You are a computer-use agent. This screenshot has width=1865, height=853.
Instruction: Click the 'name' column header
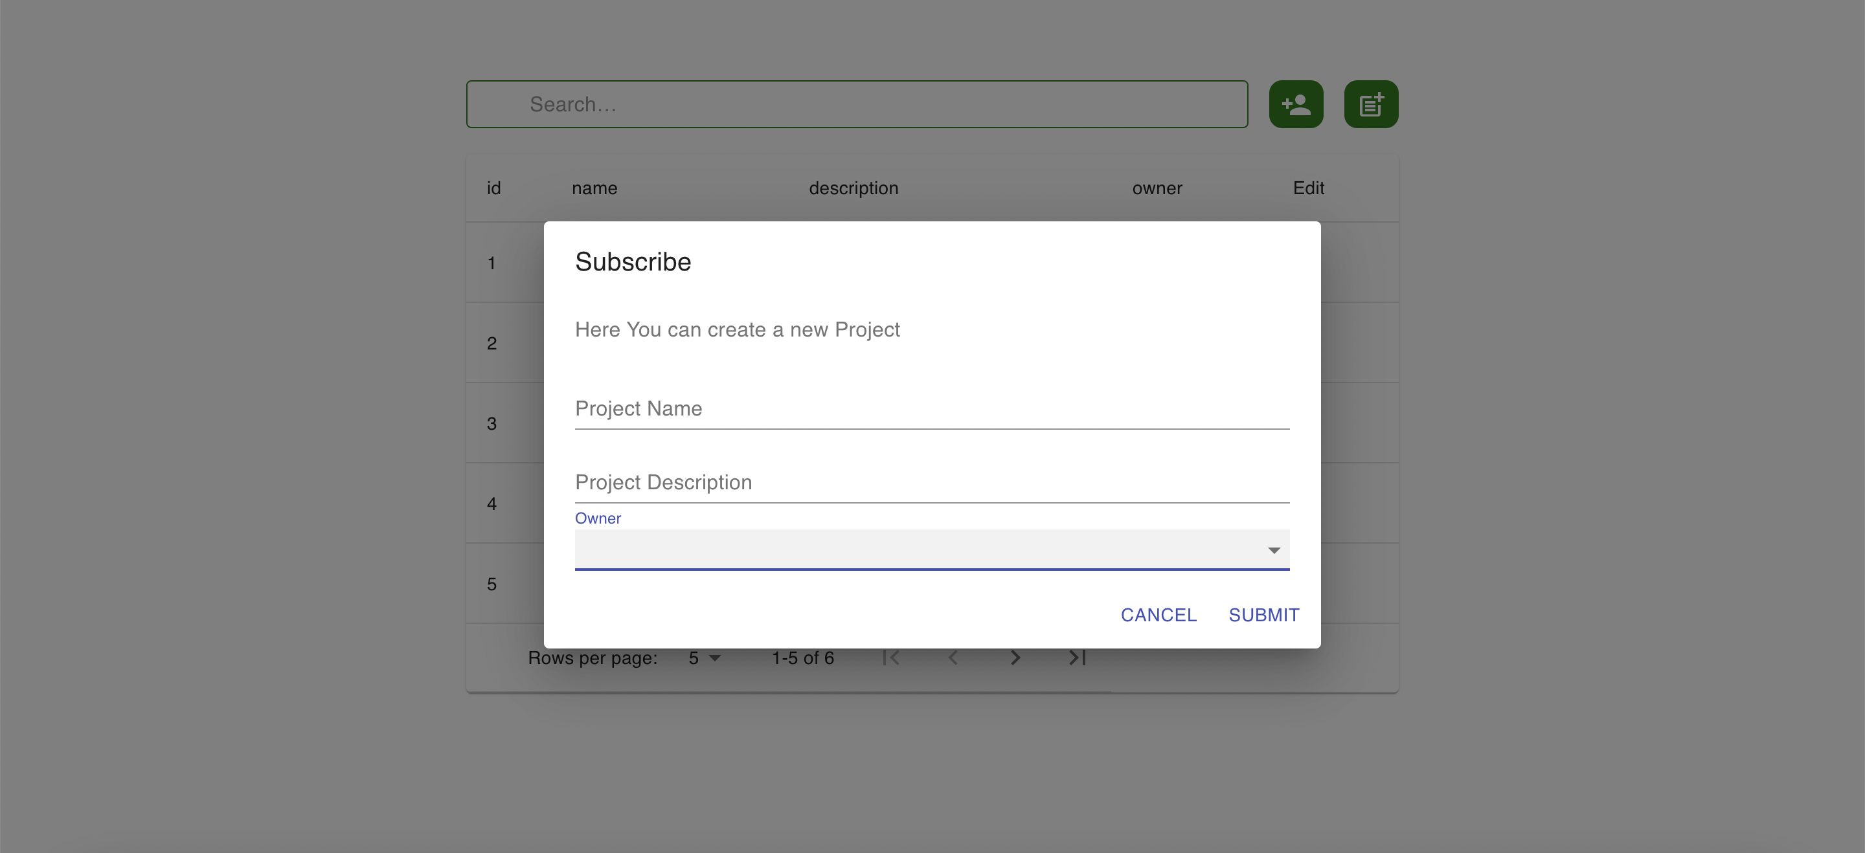point(594,188)
